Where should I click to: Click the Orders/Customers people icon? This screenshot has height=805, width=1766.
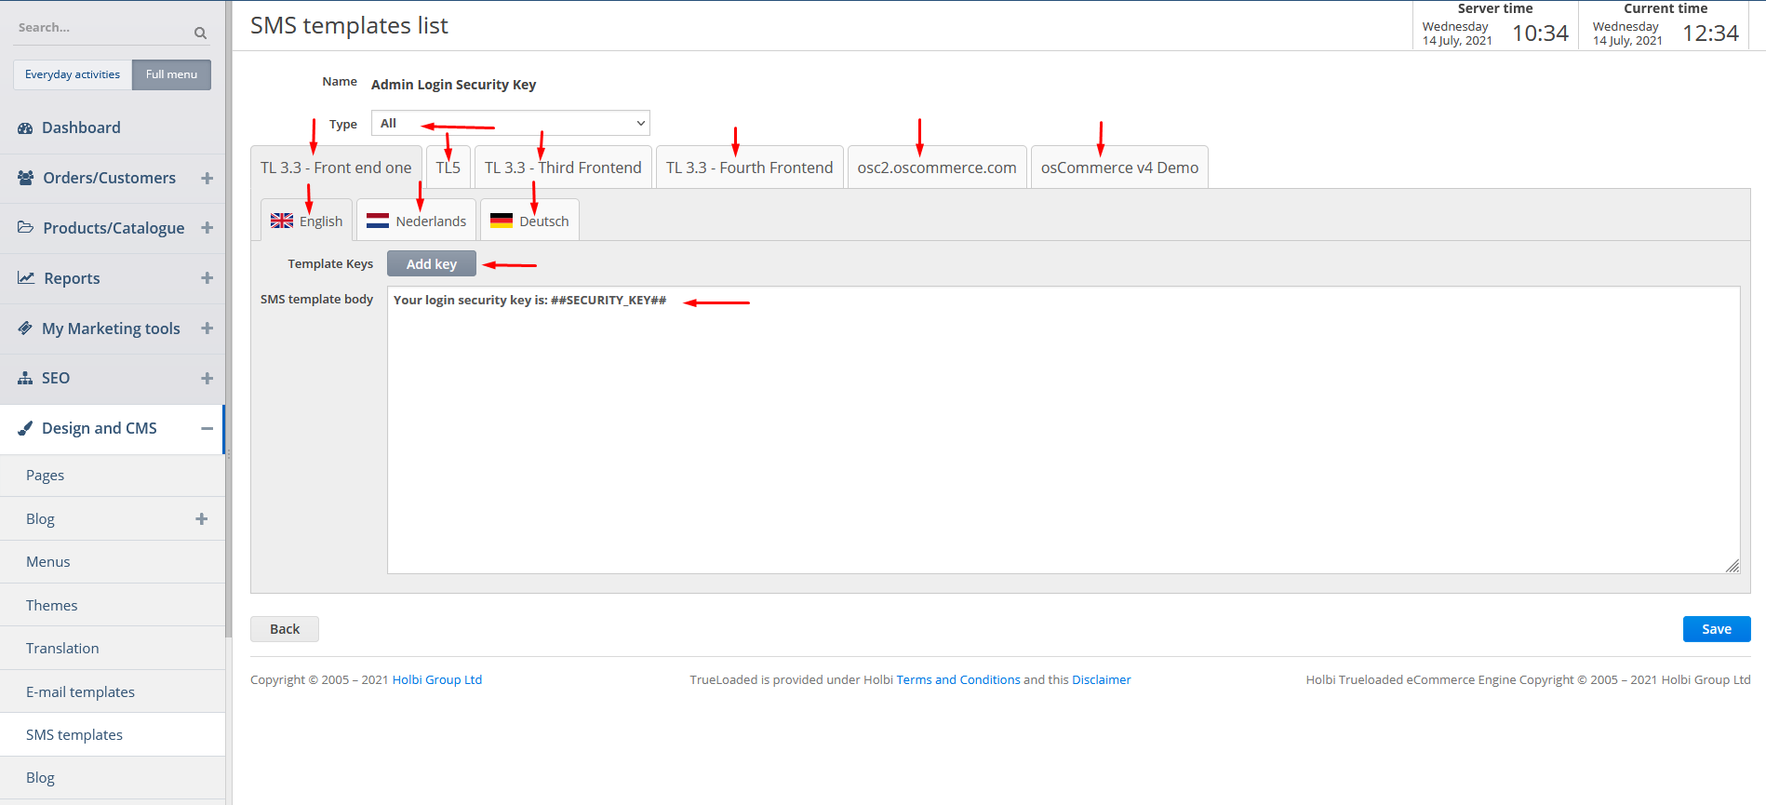pos(26,178)
